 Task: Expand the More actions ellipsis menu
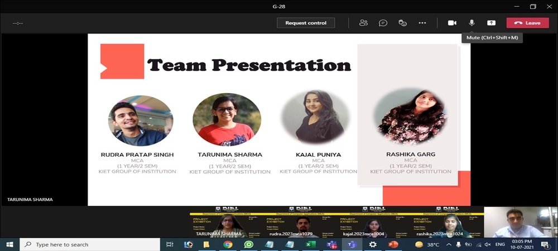pos(422,23)
